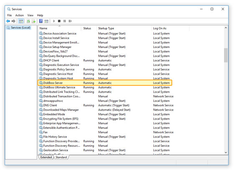Image resolution: width=234 pixels, height=171 pixels.
Task: Click the Export List toolbar icon
Action: tap(33, 21)
